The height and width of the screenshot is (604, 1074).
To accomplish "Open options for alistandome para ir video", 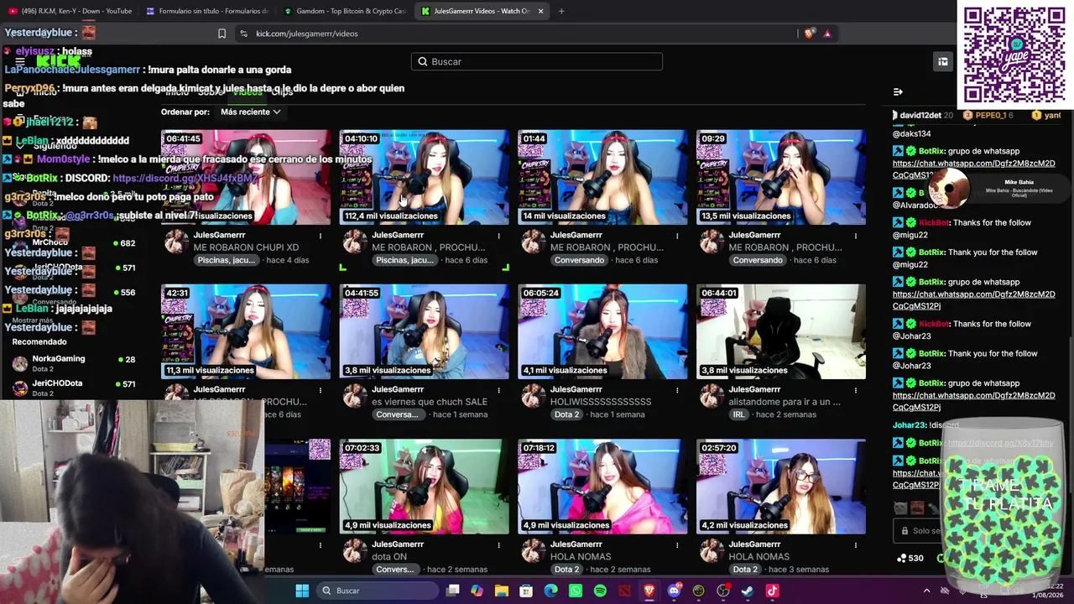I will coord(855,390).
